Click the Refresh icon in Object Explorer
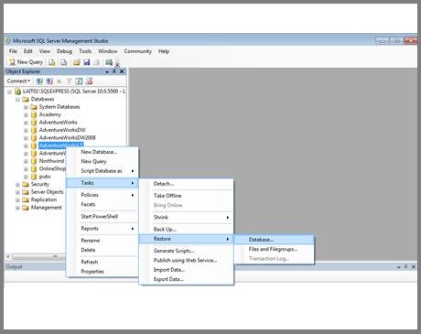Viewport: 421px width, 334px height. pos(79,81)
